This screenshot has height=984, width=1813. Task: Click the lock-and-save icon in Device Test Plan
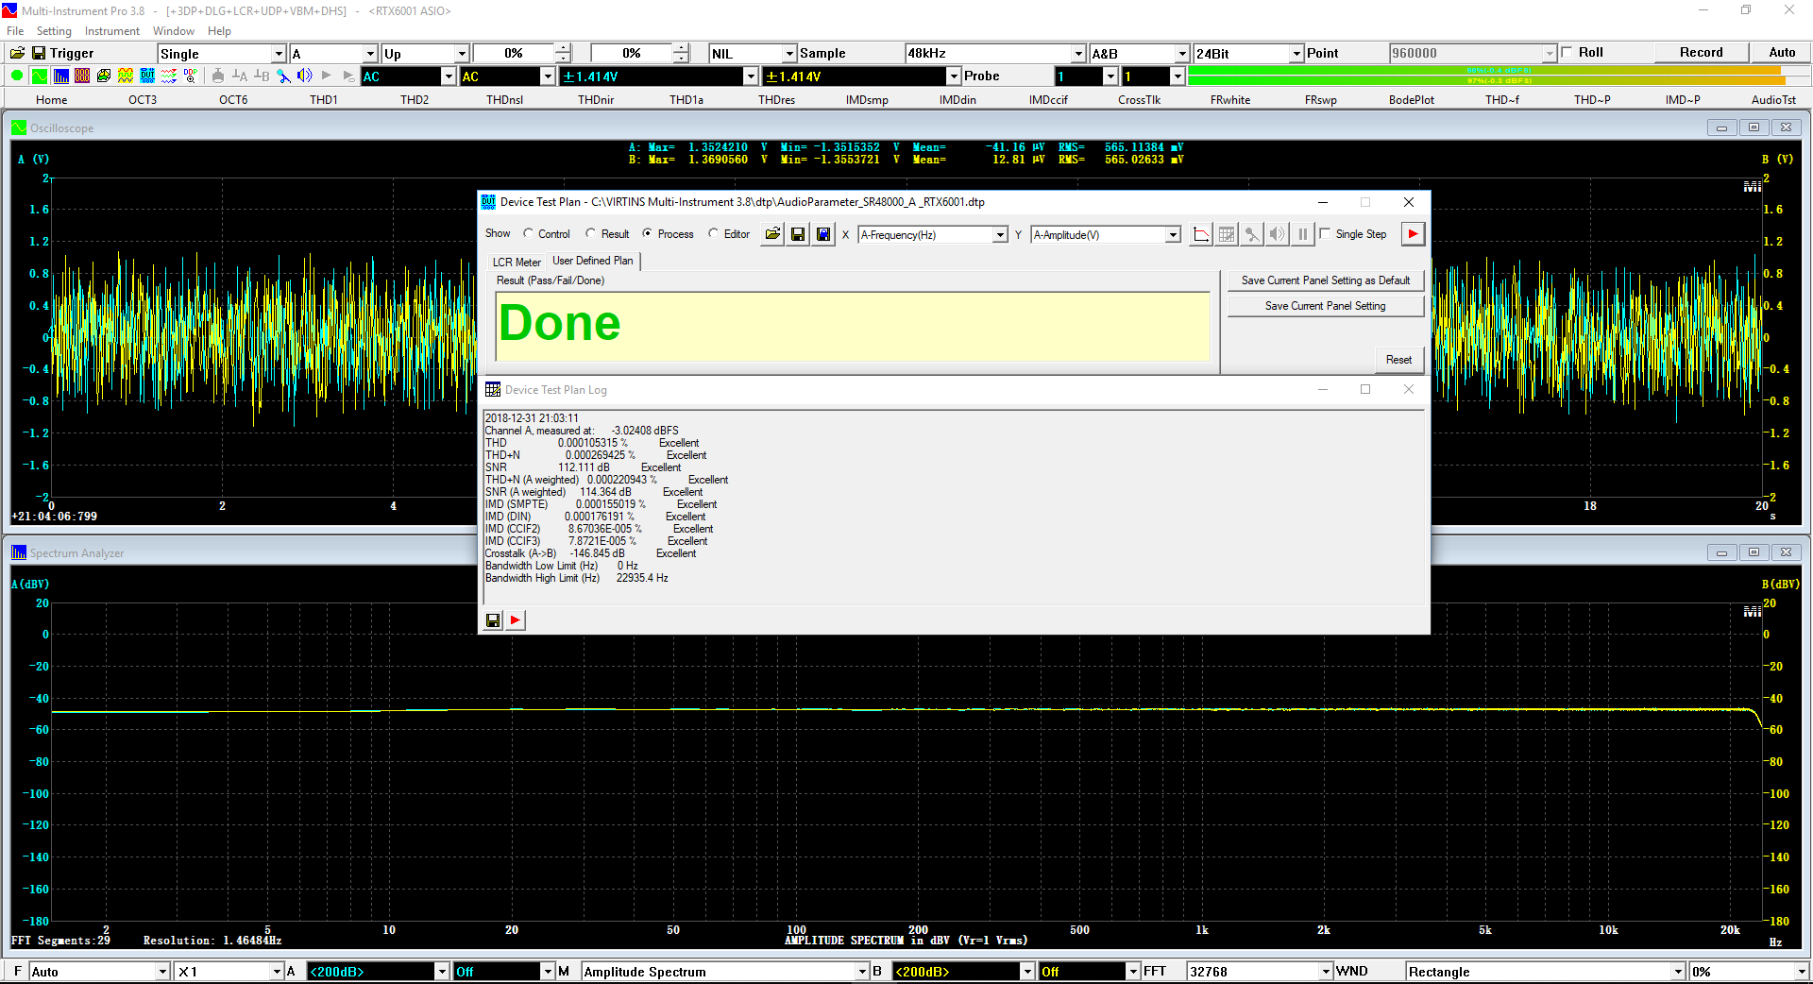tap(823, 234)
